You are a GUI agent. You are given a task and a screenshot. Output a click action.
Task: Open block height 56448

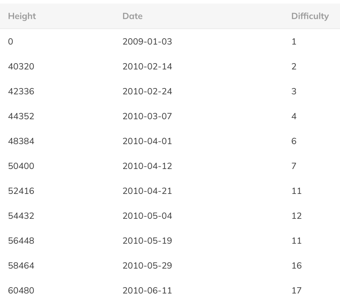[21, 241]
